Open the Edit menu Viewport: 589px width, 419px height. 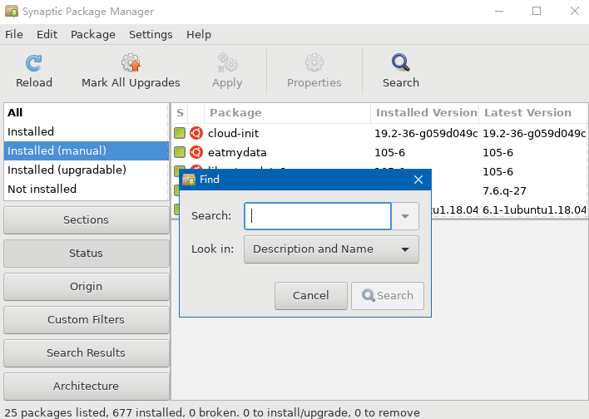click(x=47, y=35)
